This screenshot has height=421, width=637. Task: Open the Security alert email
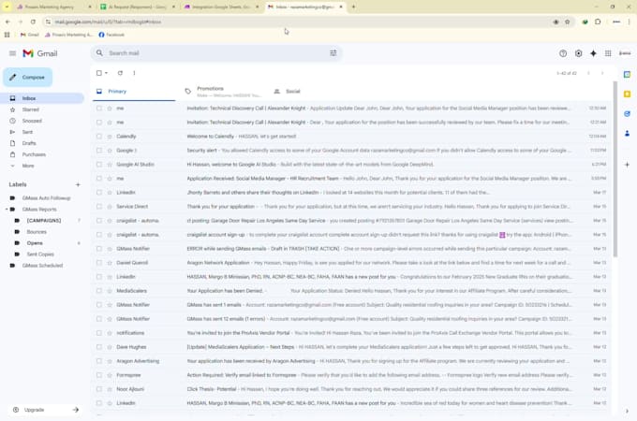351,151
